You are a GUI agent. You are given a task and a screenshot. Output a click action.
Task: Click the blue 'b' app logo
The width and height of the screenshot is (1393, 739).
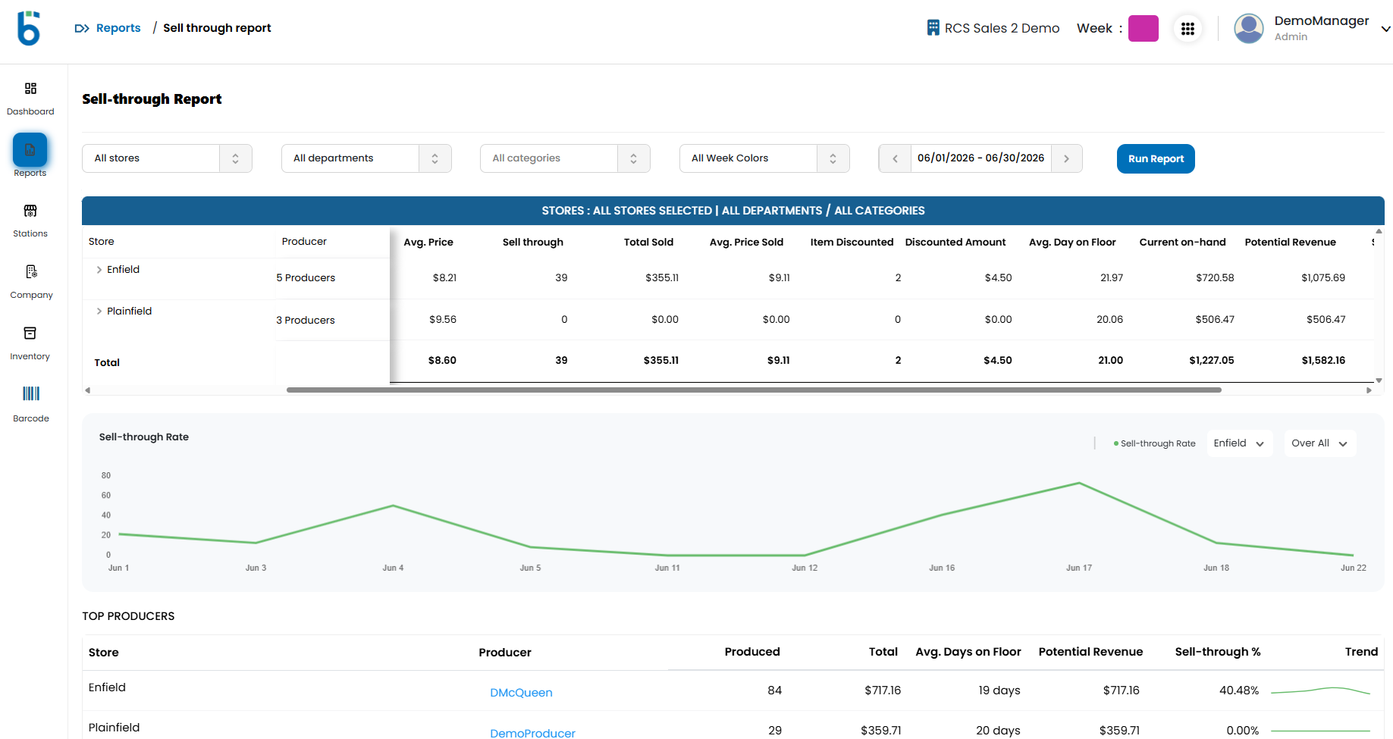coord(29,29)
